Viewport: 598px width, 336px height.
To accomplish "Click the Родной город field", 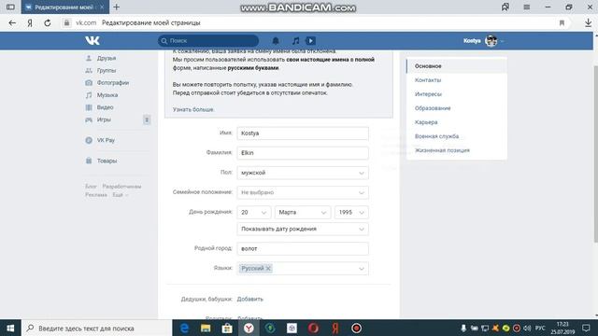I will point(303,249).
